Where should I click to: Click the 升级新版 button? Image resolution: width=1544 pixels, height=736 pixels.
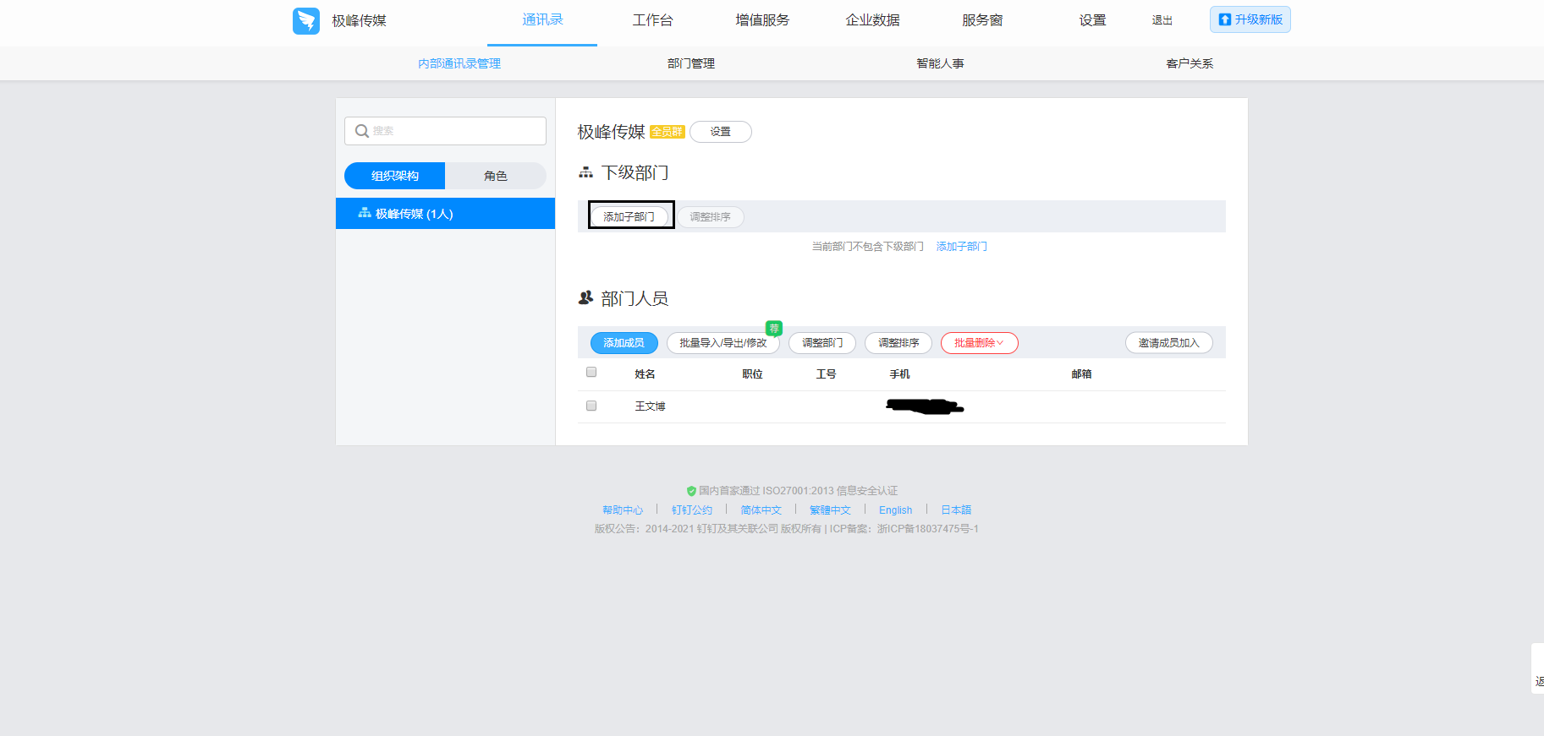[1250, 19]
